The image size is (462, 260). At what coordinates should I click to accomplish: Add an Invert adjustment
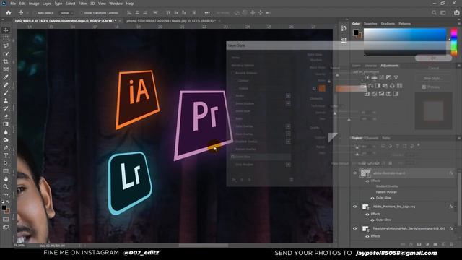tap(367, 94)
